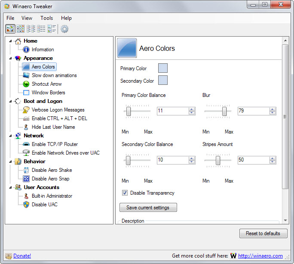
Task: Click the scroll down arrow of right panel
Action: [285, 220]
